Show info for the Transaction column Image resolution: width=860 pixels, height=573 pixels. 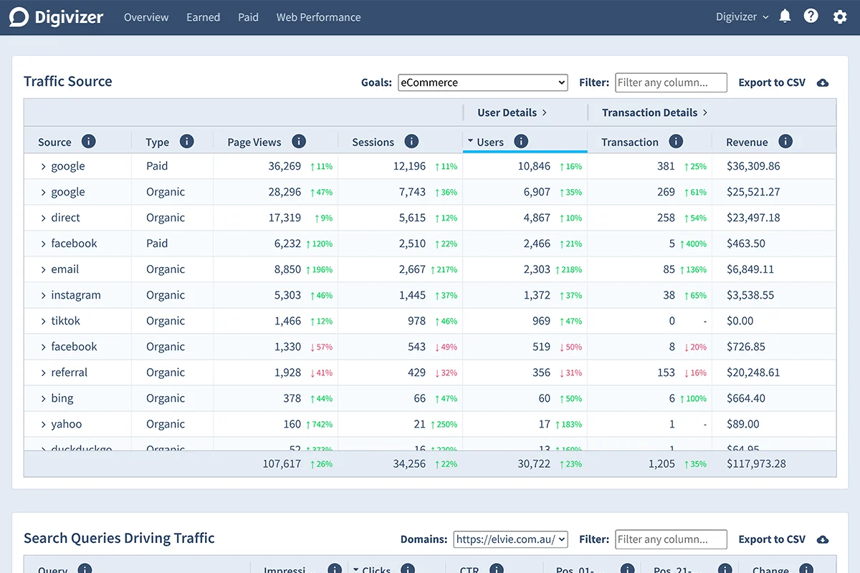[x=676, y=141]
